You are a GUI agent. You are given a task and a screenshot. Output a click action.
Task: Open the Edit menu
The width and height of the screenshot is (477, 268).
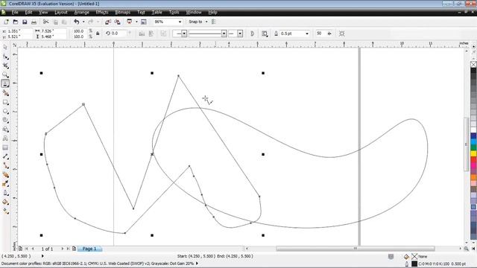coord(28,12)
